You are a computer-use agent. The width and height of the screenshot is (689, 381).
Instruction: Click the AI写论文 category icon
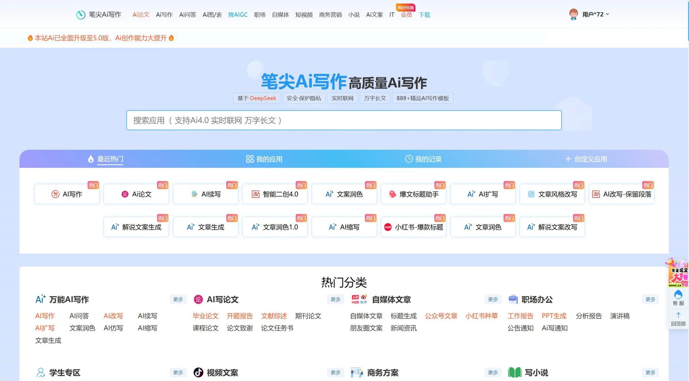198,299
